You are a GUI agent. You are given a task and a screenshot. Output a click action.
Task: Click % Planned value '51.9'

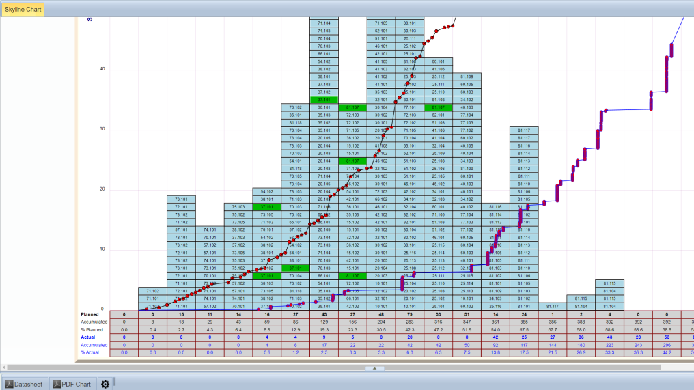click(467, 330)
